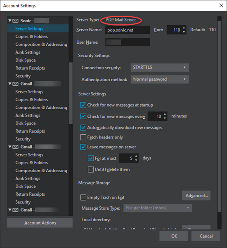The height and width of the screenshot is (248, 227).
Task: Open the Account Actions menu button
Action: [40, 223]
